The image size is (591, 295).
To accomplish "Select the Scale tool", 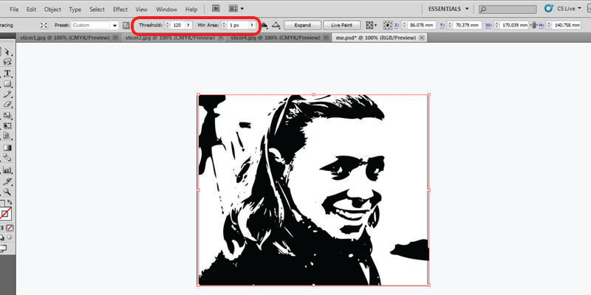I will pos(8,115).
